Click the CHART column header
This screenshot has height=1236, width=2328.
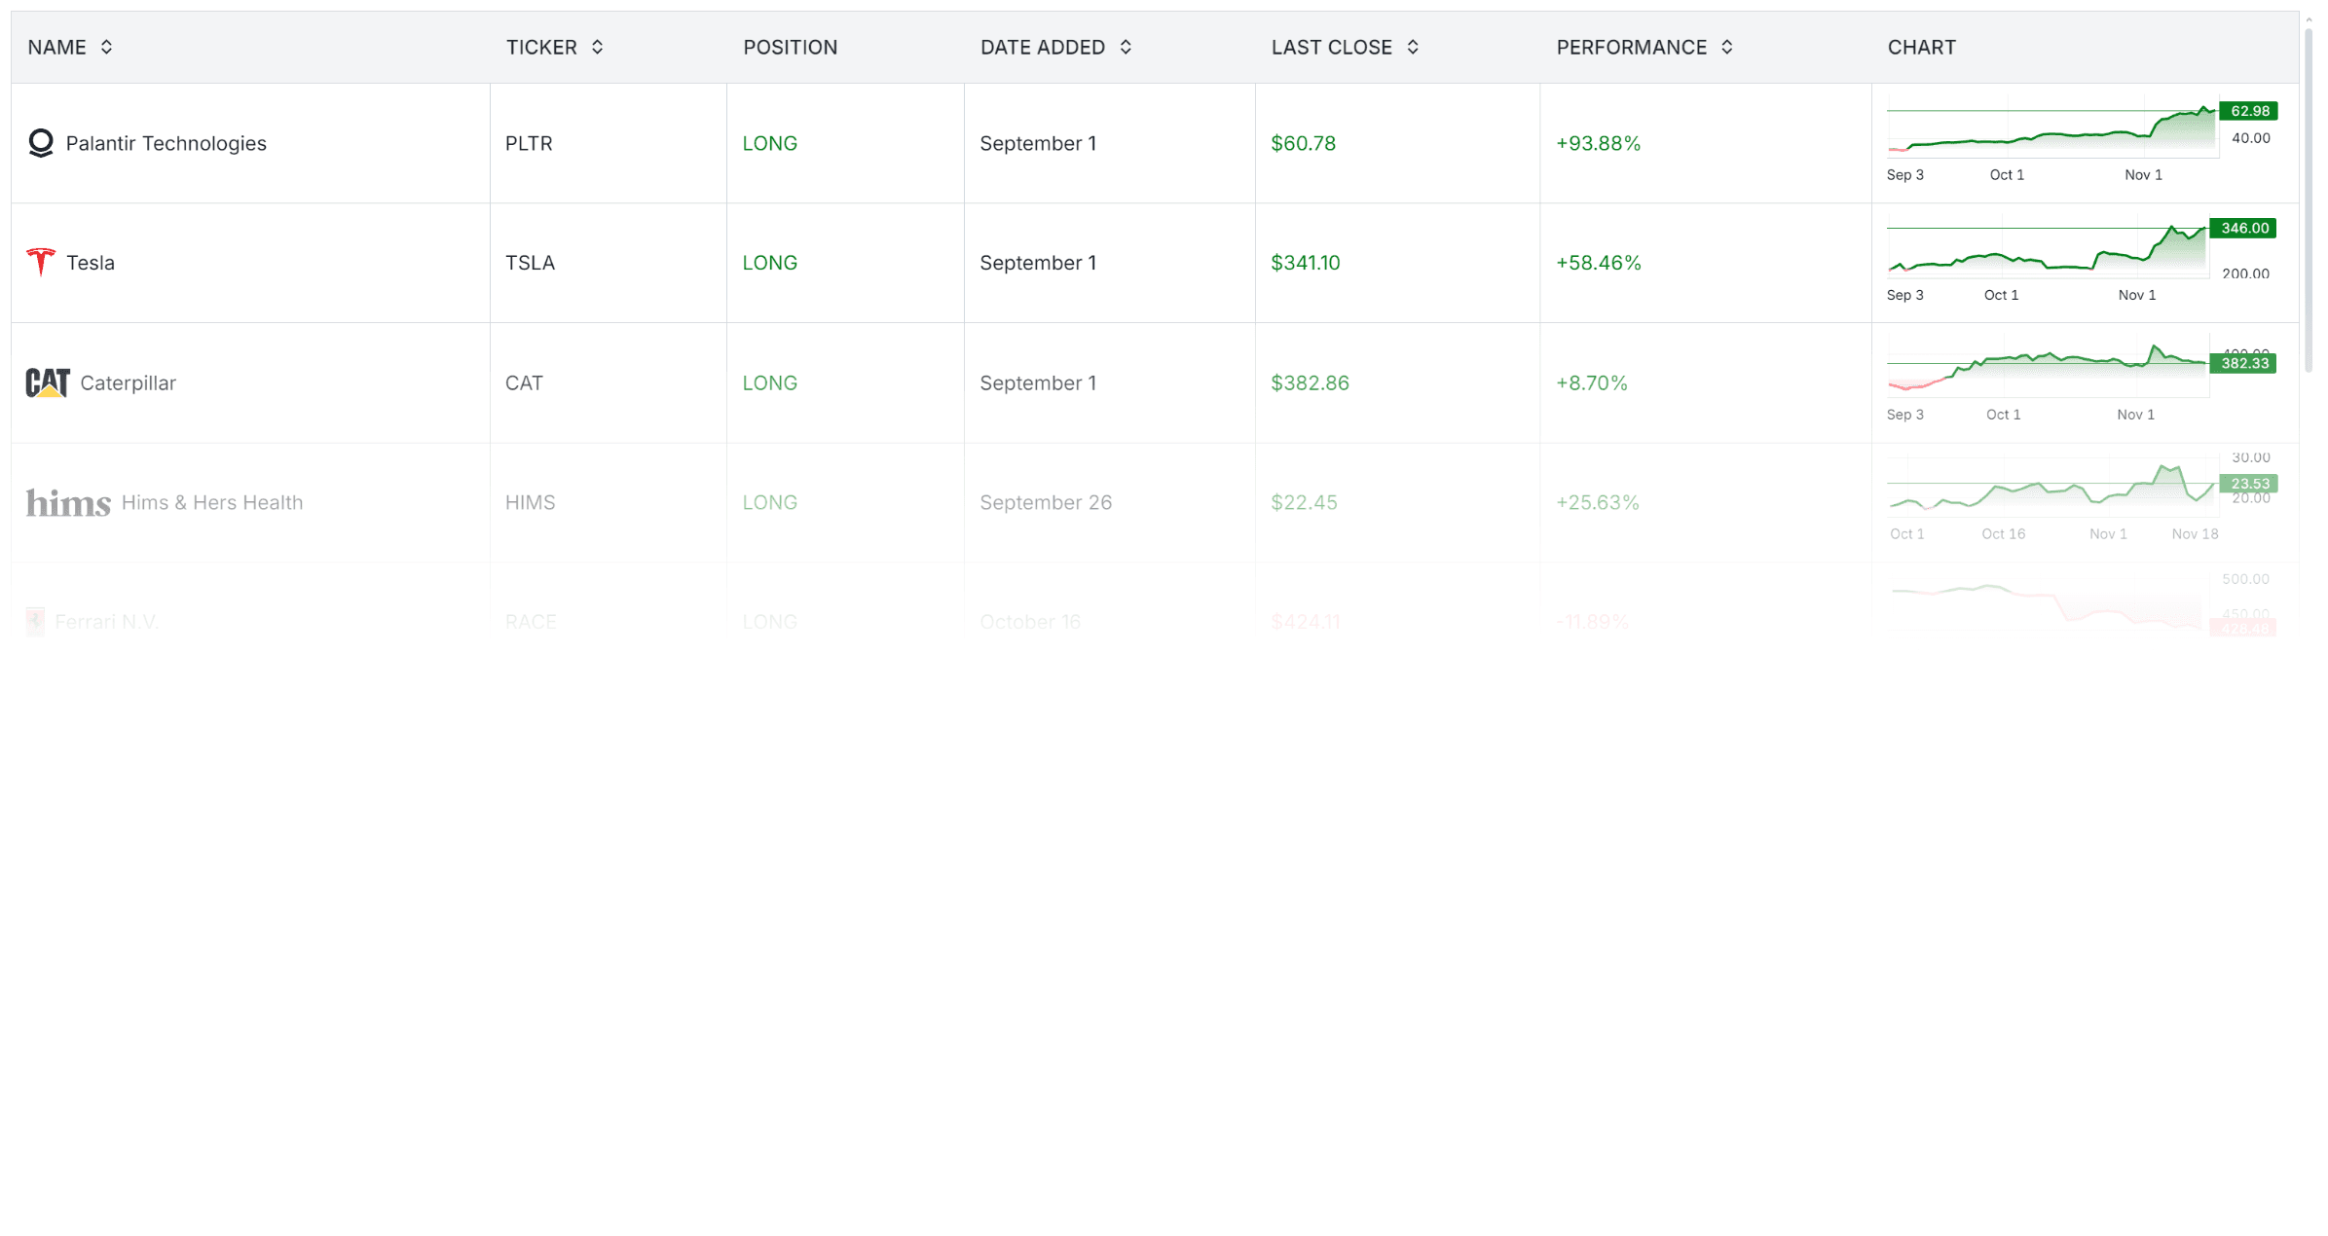tap(1921, 48)
